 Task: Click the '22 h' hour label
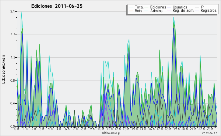click(x=201, y=129)
